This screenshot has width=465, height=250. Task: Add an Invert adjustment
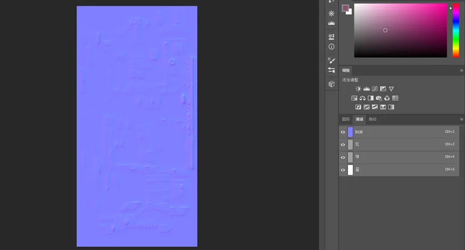pyautogui.click(x=358, y=107)
